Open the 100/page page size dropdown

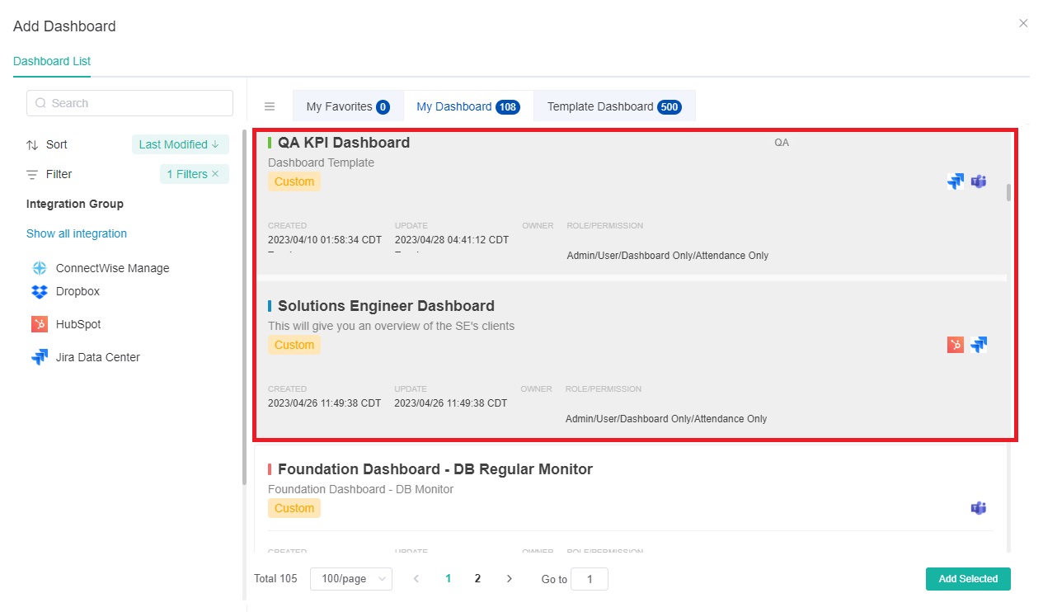click(x=351, y=578)
